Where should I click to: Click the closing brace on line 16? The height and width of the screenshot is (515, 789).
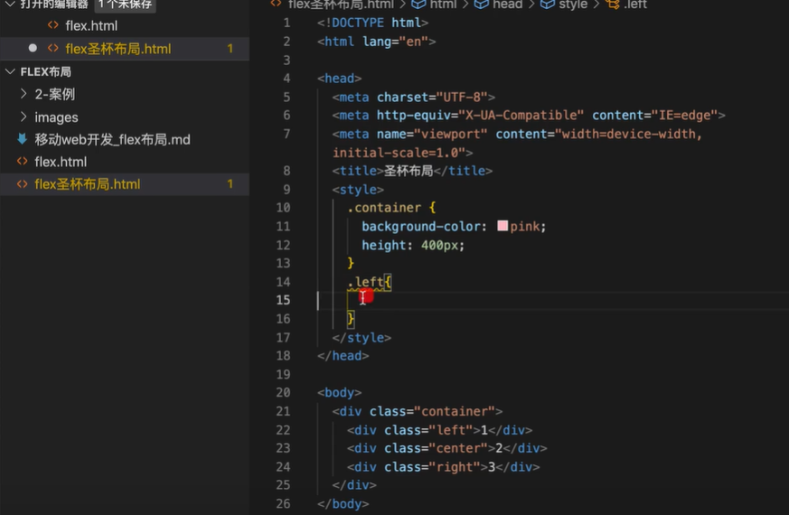(351, 318)
